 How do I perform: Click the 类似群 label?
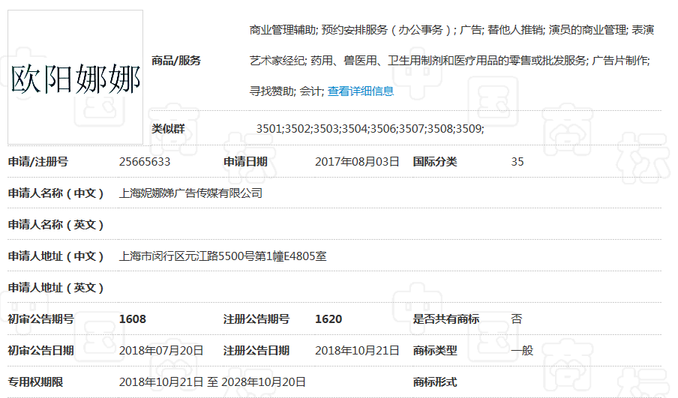pos(168,129)
